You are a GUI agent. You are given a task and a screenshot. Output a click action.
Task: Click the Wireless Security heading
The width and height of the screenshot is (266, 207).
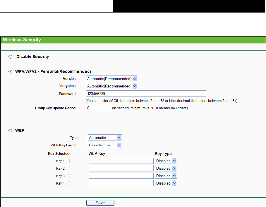point(22,40)
